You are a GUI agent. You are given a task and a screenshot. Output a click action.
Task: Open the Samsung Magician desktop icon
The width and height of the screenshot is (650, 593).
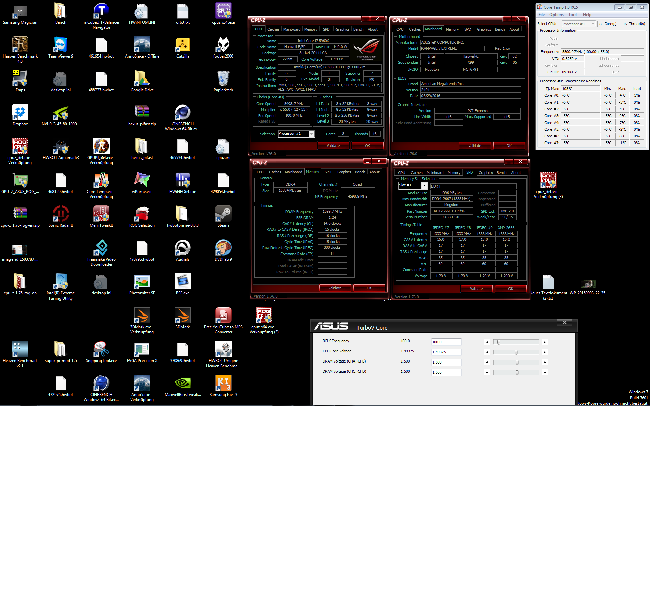[20, 14]
